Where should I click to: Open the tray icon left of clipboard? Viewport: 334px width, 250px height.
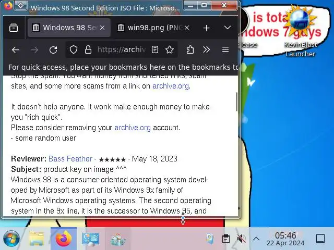(x=210, y=239)
